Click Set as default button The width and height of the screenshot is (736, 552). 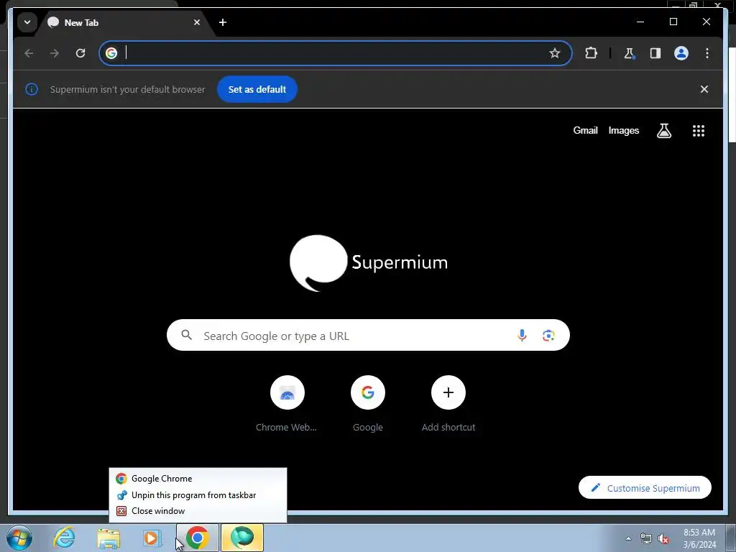tap(257, 89)
